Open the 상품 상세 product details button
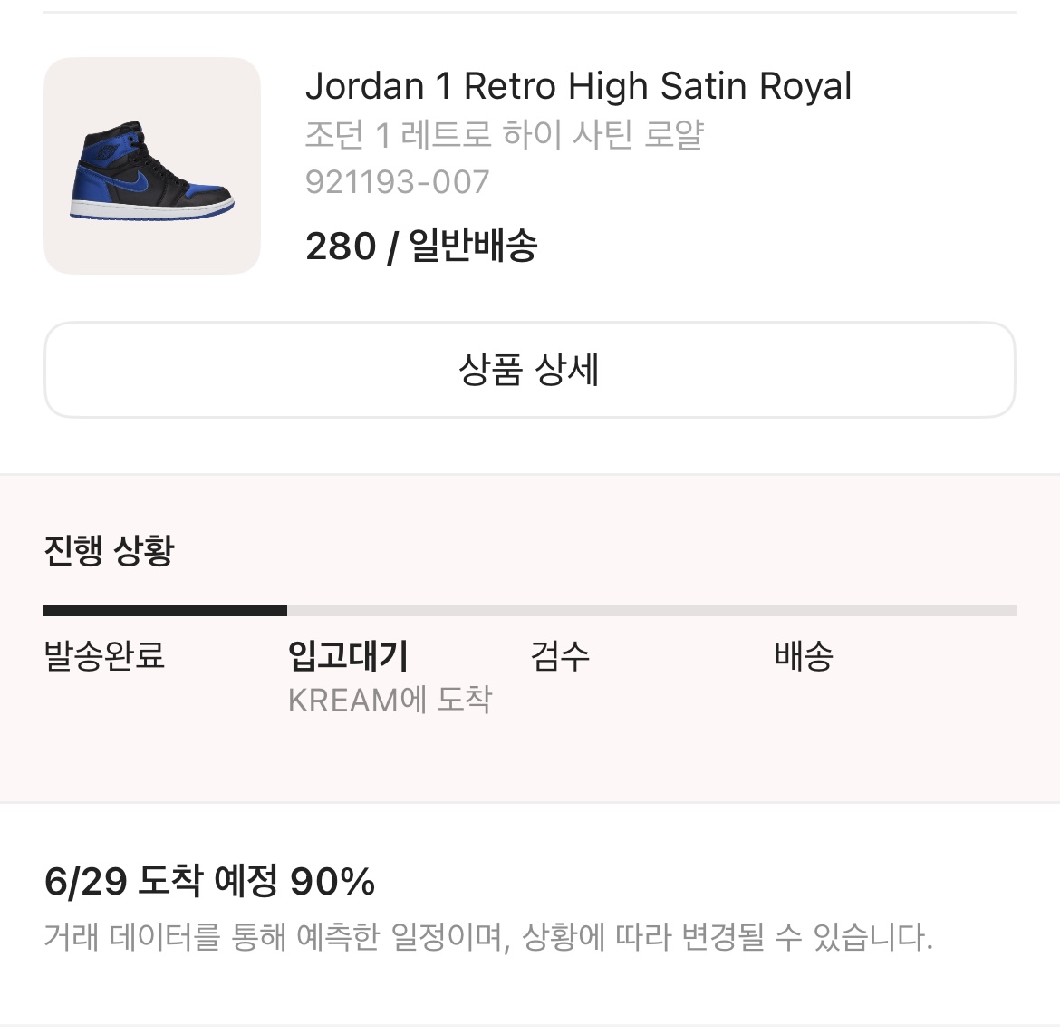This screenshot has width=1060, height=1035. click(x=529, y=370)
